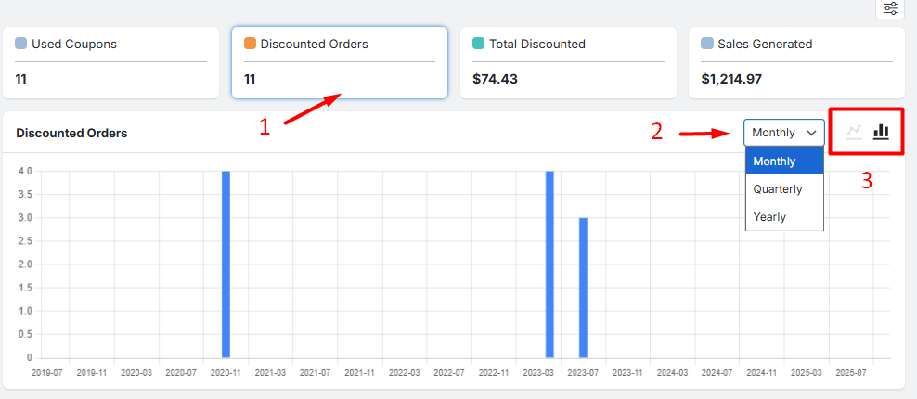Click the 2020-11 bar in chart
This screenshot has width=917, height=399.
pos(226,264)
